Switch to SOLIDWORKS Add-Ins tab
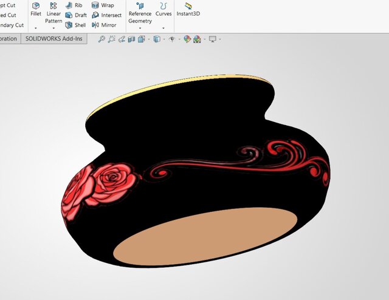389x300 pixels. pyautogui.click(x=55, y=39)
